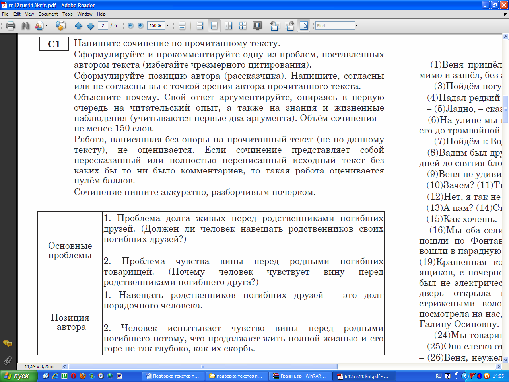Click the RU language indicator
Screen dimensions: 509x382
439,376
